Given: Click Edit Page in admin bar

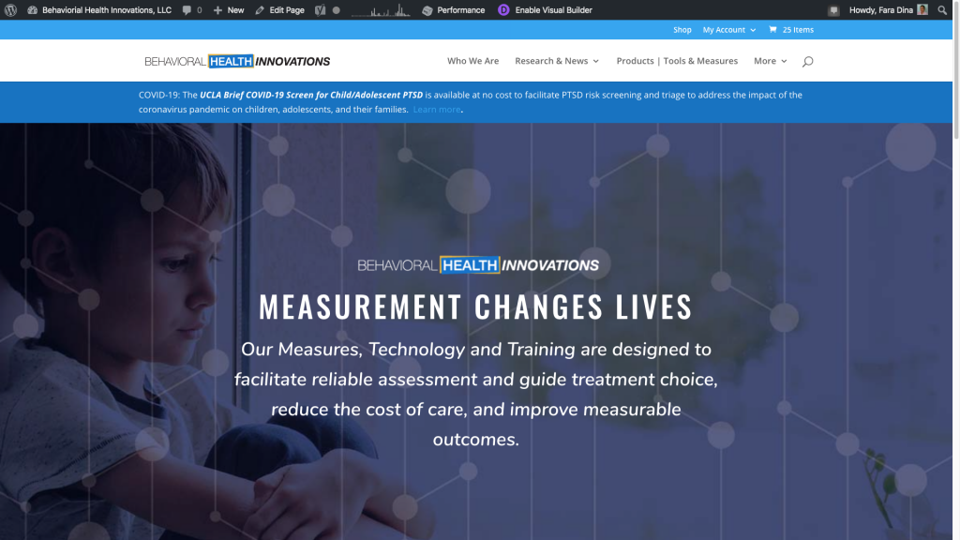Looking at the screenshot, I should click(x=279, y=9).
